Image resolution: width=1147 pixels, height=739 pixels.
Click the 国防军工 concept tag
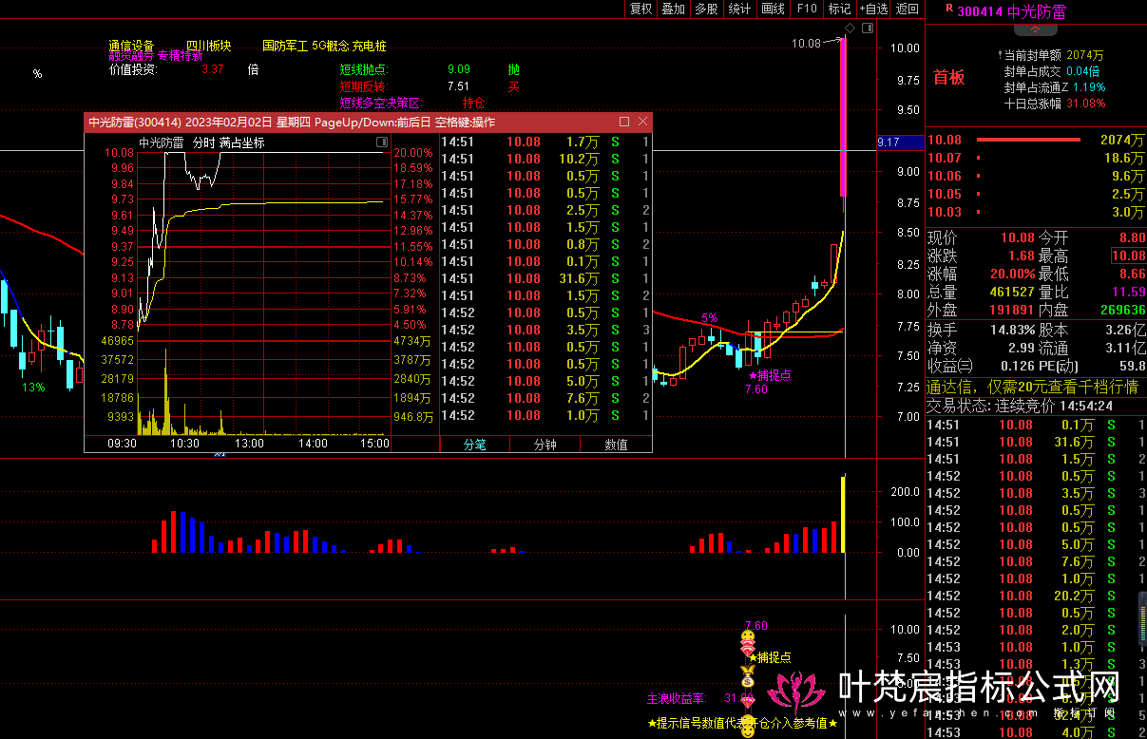(285, 45)
